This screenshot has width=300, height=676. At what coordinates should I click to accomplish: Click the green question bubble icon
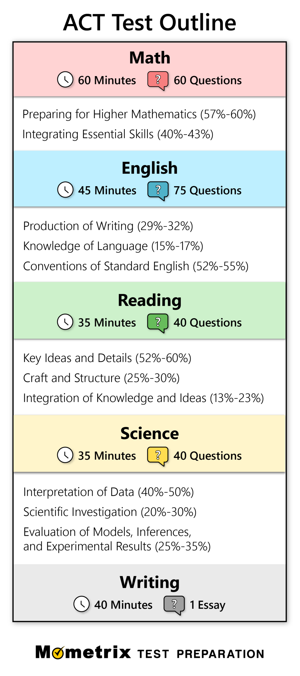tap(158, 322)
